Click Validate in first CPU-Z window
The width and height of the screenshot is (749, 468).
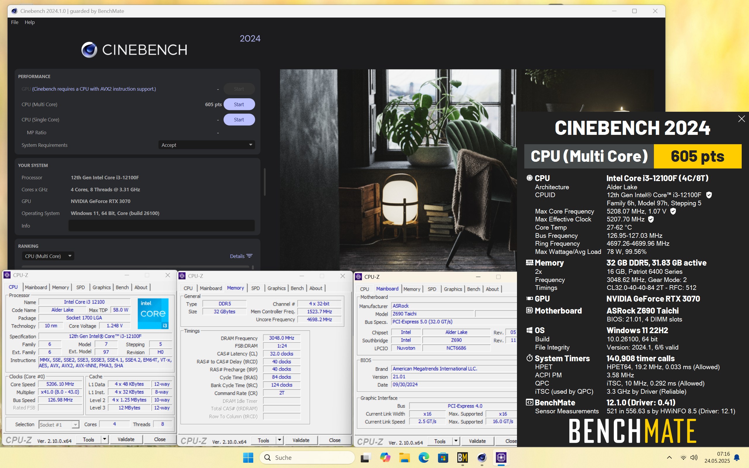coord(126,439)
